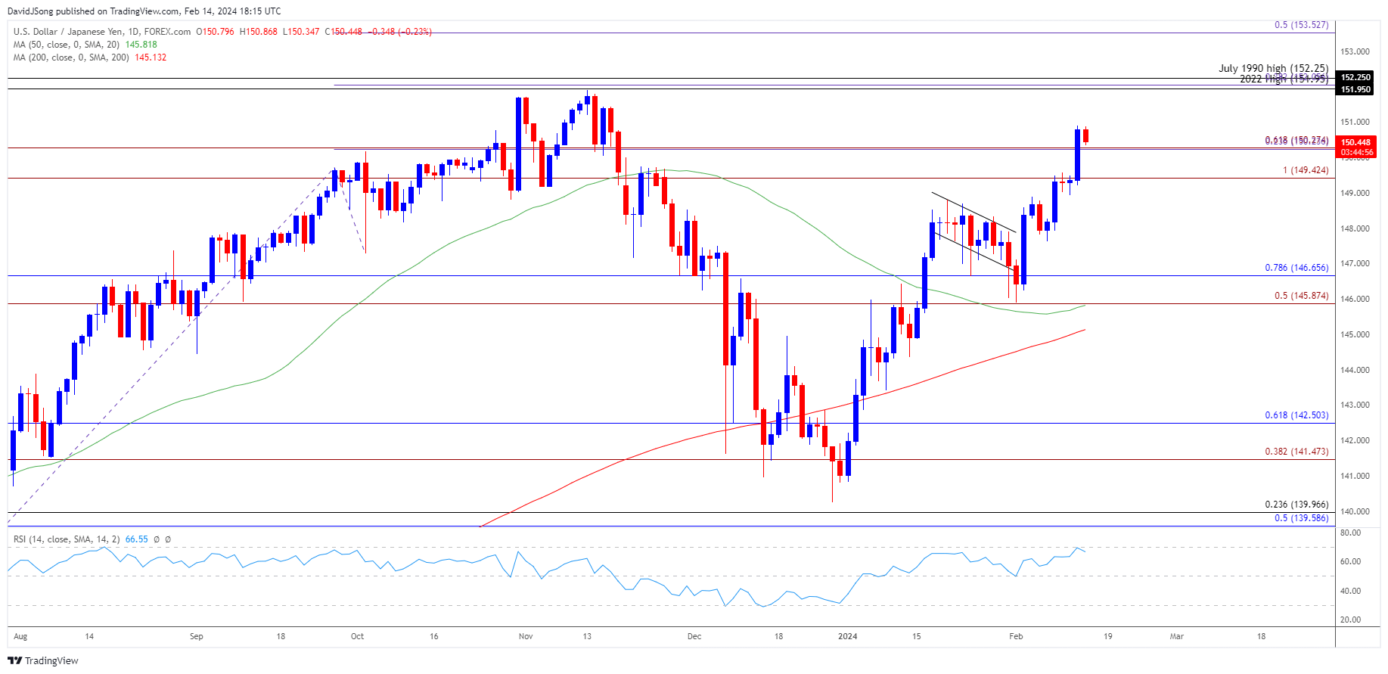This screenshot has height=674, width=1388.
Task: Click the latest red candlestick near 150.448
Action: coord(1085,135)
